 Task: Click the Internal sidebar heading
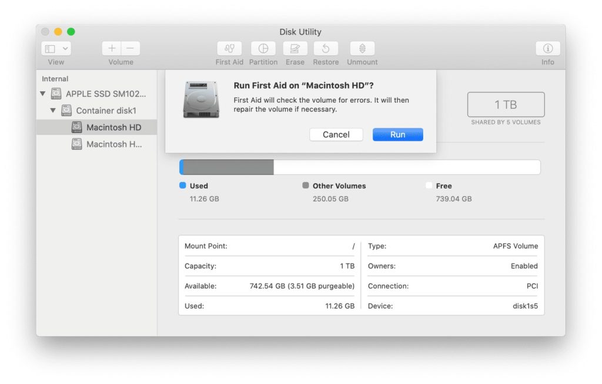(55, 79)
